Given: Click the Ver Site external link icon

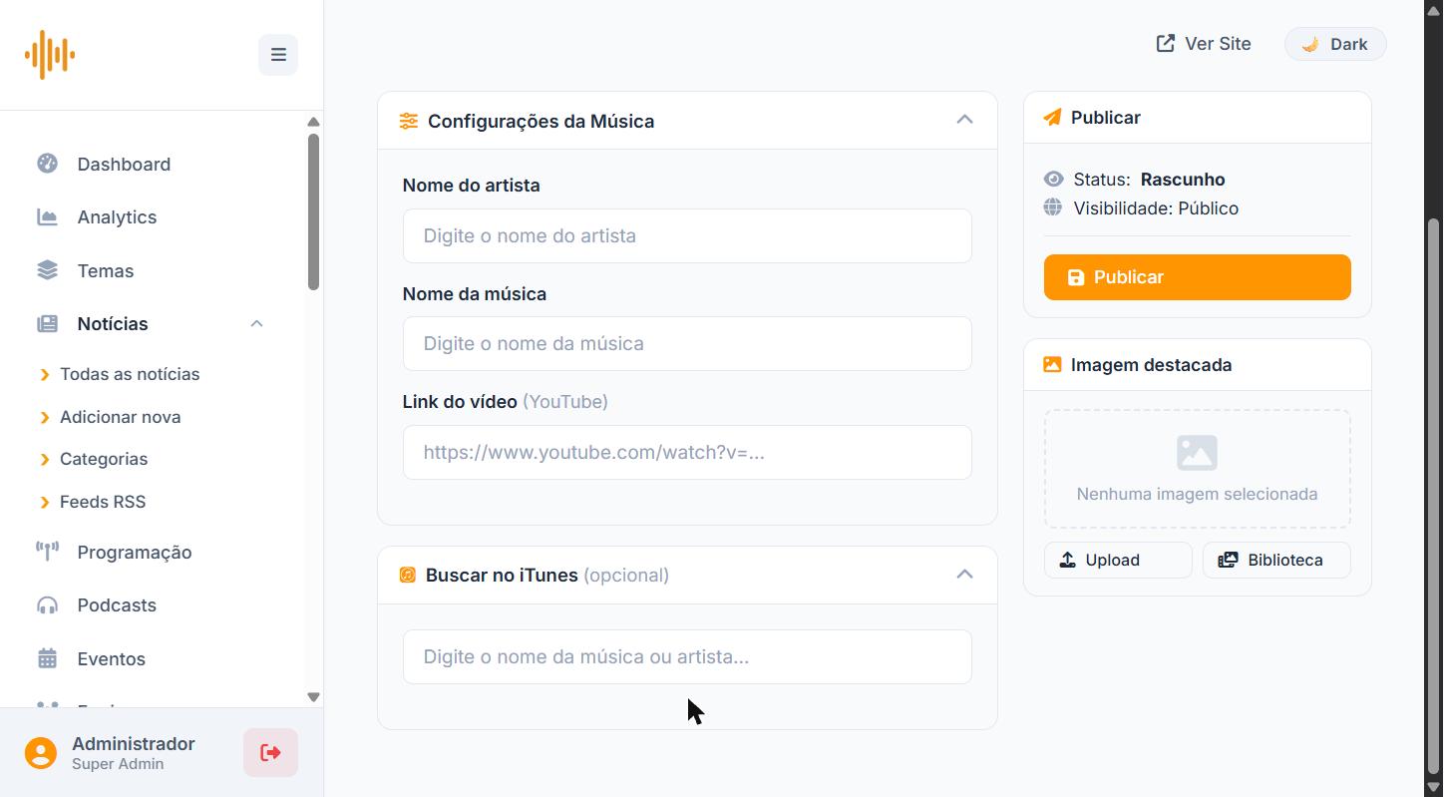Looking at the screenshot, I should coord(1165,43).
